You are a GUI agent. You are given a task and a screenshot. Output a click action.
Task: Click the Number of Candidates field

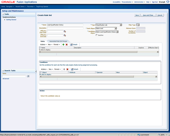(141, 32)
